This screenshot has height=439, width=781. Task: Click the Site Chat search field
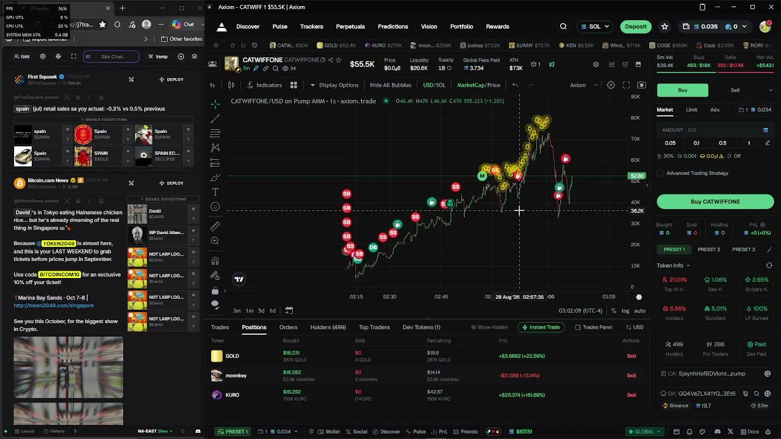point(111,57)
